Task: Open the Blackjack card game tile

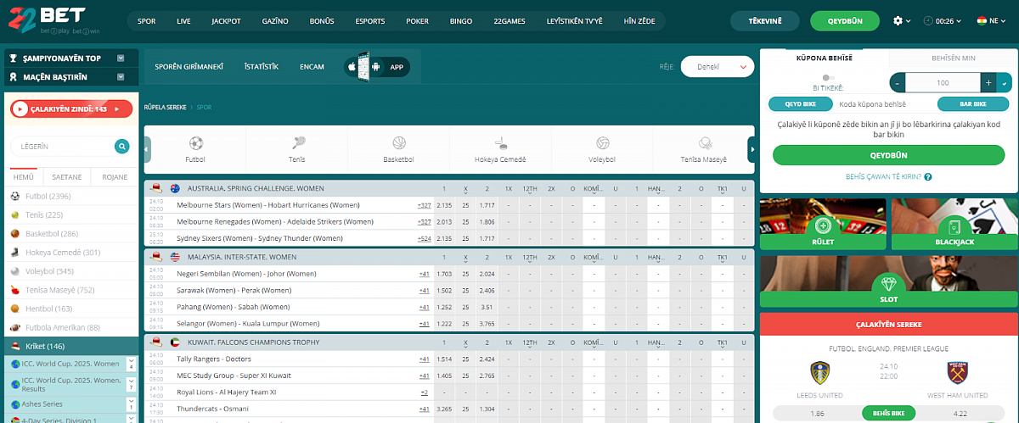Action: tap(954, 225)
